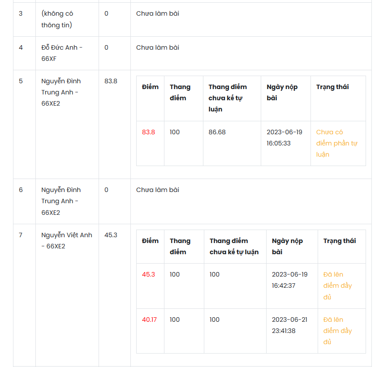Click second Đã lên điểm đầy đủ status
375x367 pixels.
click(x=337, y=331)
